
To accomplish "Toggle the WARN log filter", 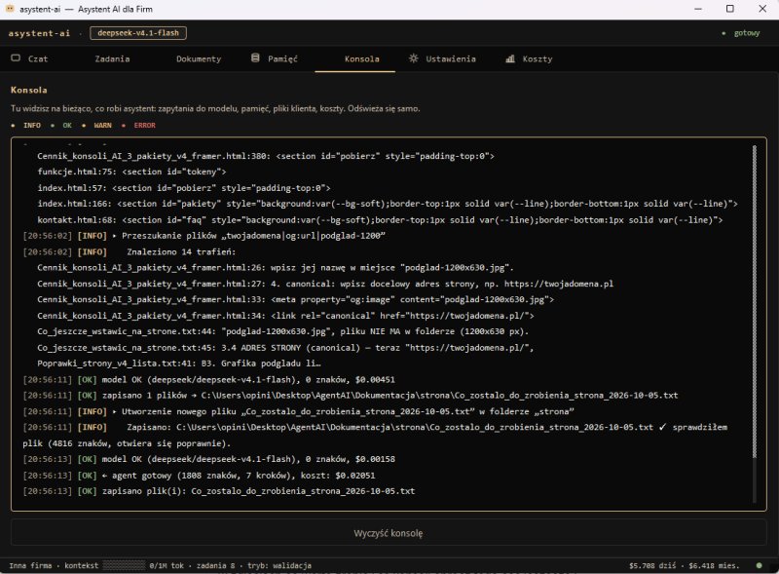I will pyautogui.click(x=96, y=126).
